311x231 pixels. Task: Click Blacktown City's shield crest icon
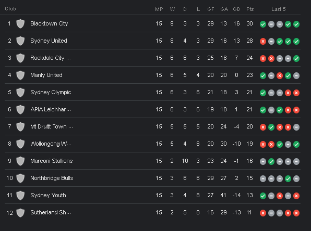tap(20, 24)
